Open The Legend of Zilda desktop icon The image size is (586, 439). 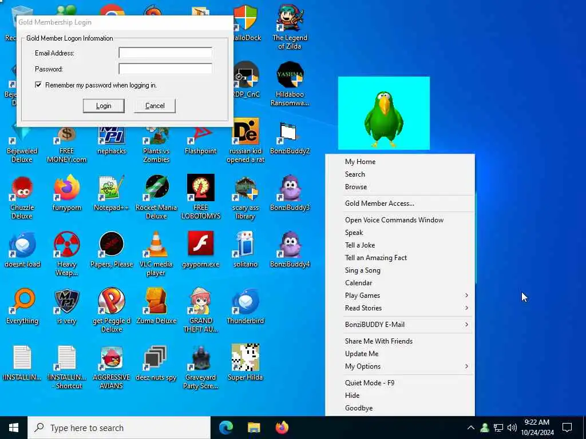(x=290, y=27)
